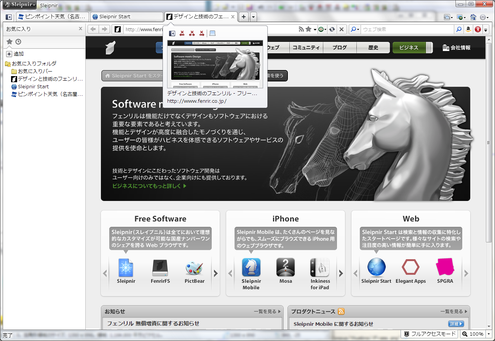Viewport: 495px width, 341px height.
Task: Follow ビジネスについてもっと詳しく link
Action: (149, 186)
